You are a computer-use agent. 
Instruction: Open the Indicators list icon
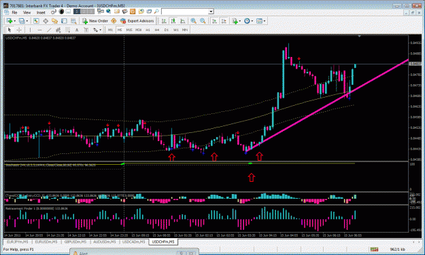click(235, 21)
